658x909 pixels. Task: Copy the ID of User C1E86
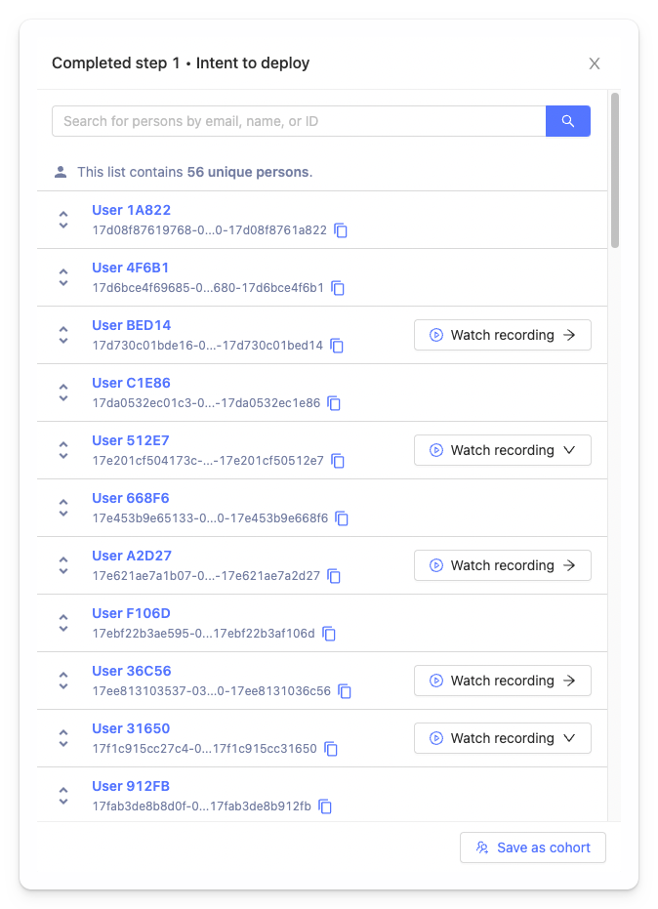[334, 403]
